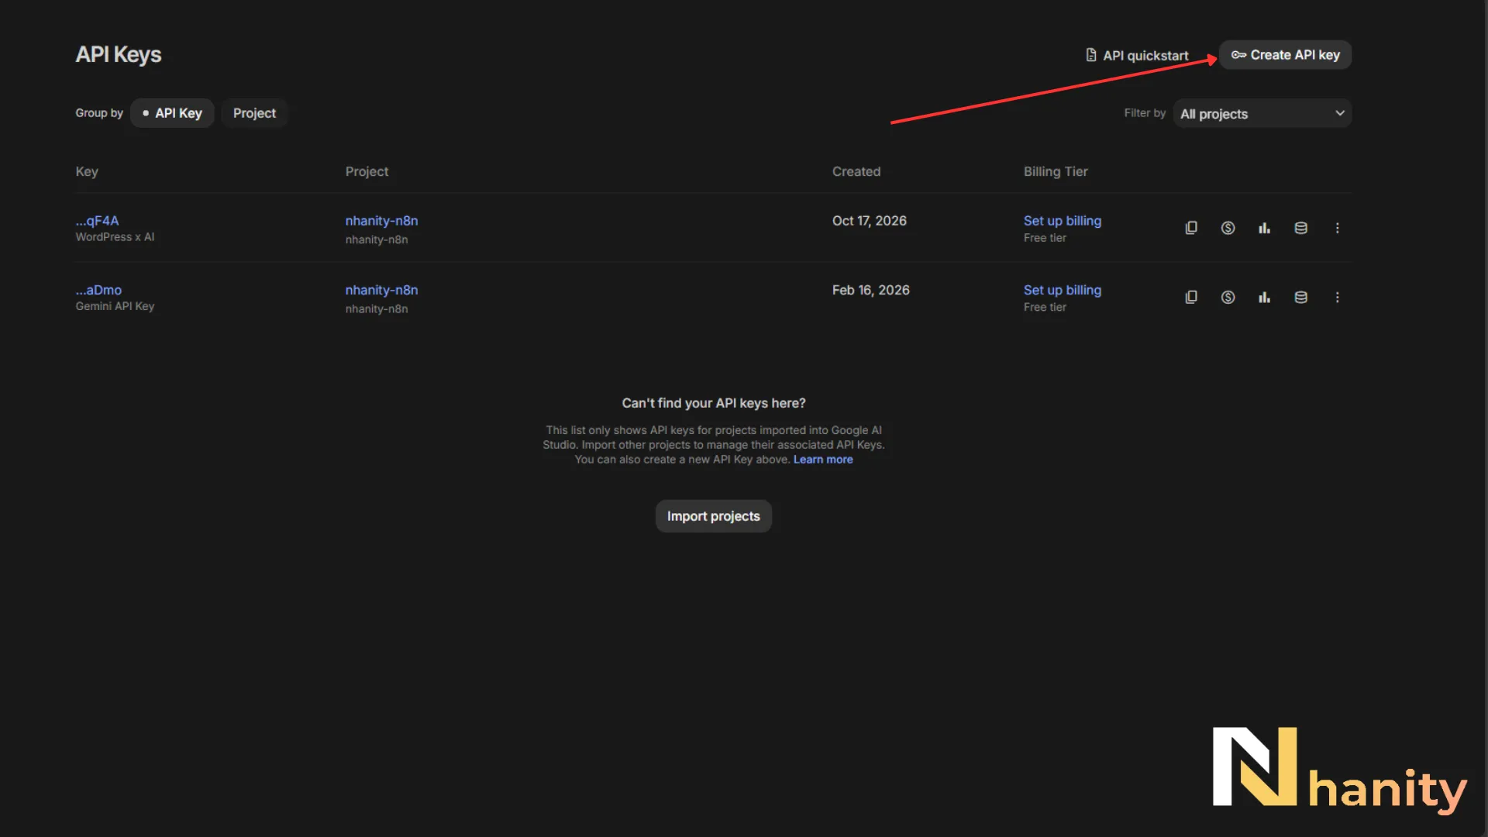Open the API quickstart link
The image size is (1488, 837).
tap(1137, 55)
